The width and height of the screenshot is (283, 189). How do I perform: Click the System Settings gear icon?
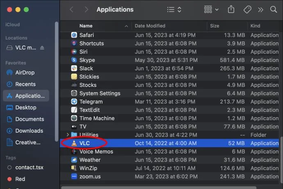(x=74, y=93)
